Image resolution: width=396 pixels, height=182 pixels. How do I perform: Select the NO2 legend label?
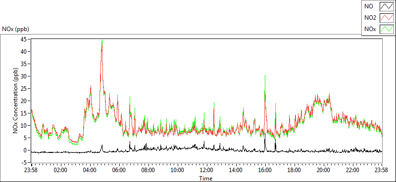point(370,18)
